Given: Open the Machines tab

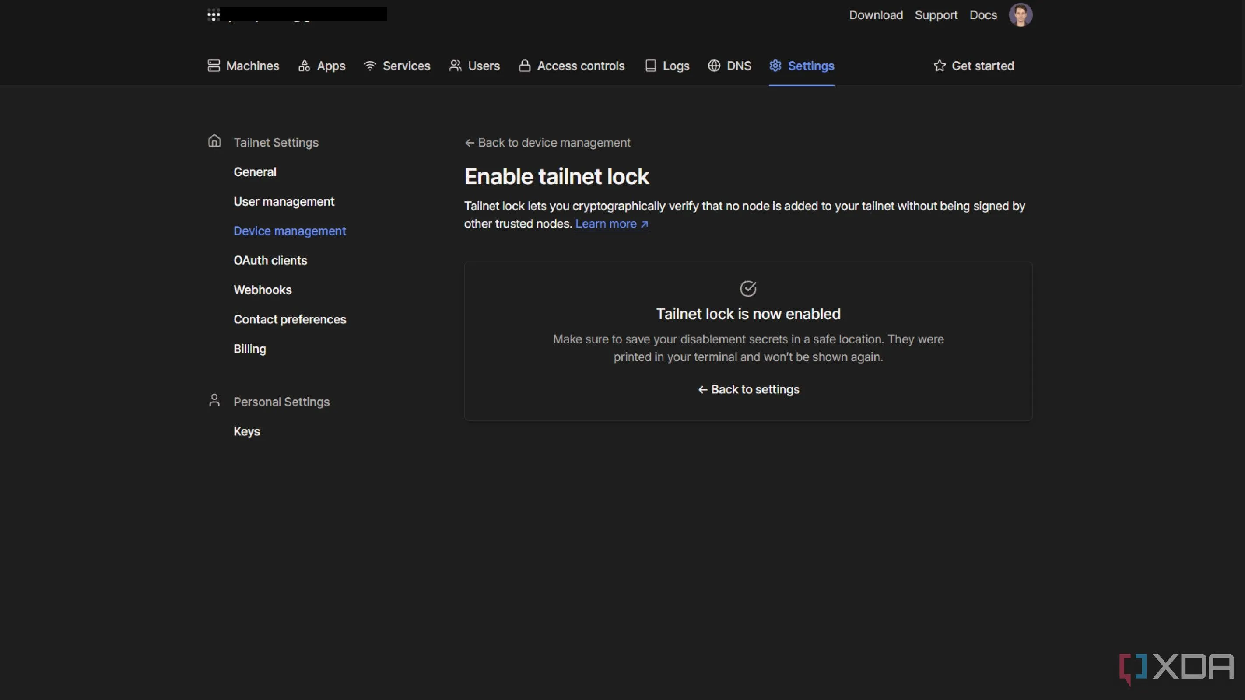Looking at the screenshot, I should pyautogui.click(x=243, y=66).
